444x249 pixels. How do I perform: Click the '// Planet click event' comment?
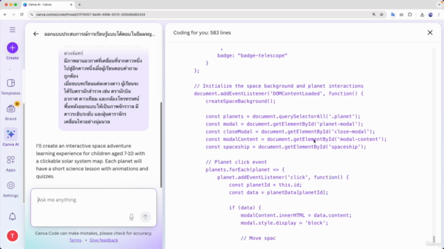pos(236,162)
